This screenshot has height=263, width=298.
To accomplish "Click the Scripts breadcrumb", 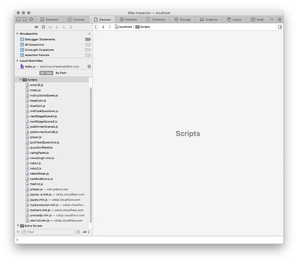I will (x=143, y=27).
